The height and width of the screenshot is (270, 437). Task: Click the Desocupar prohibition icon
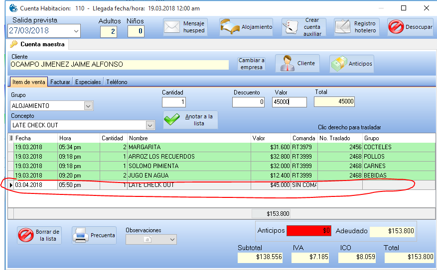pyautogui.click(x=396, y=27)
